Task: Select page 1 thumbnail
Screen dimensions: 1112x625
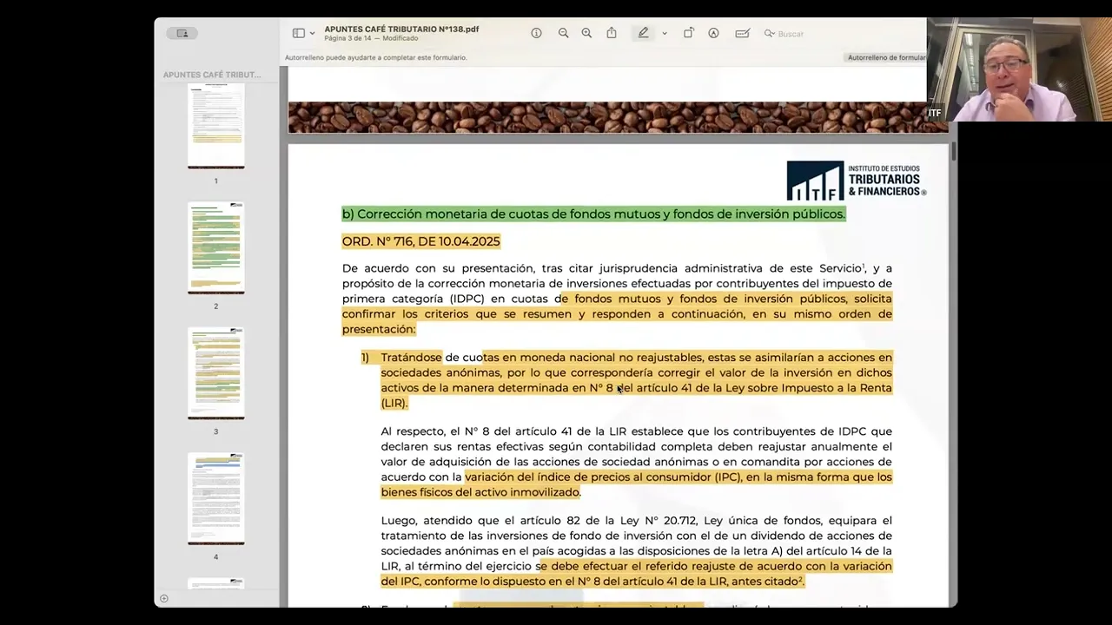Action: click(215, 125)
